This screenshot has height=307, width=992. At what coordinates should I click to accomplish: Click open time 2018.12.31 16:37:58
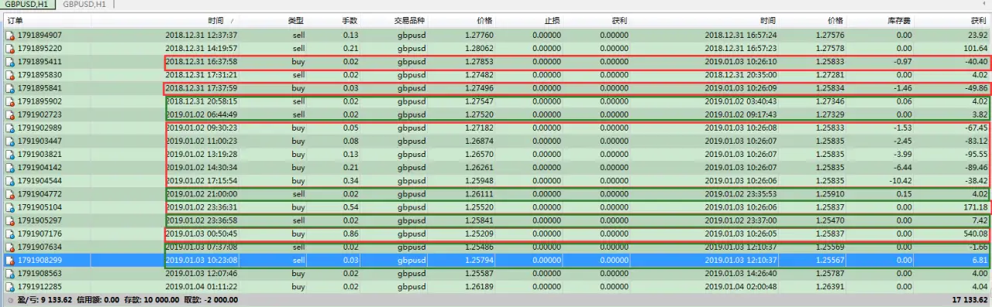click(x=201, y=62)
